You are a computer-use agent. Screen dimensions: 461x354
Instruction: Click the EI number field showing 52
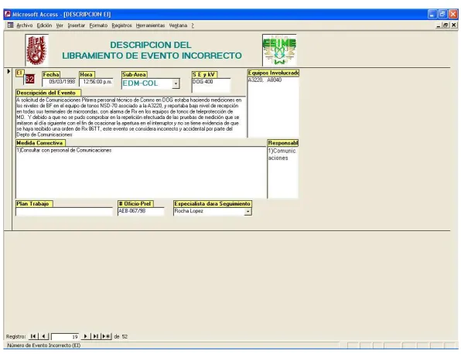[29, 79]
